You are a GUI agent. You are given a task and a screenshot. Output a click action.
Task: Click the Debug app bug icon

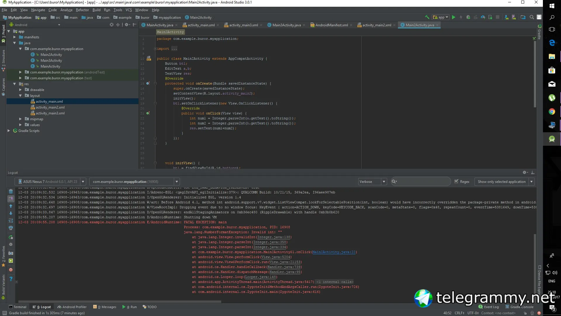(468, 17)
